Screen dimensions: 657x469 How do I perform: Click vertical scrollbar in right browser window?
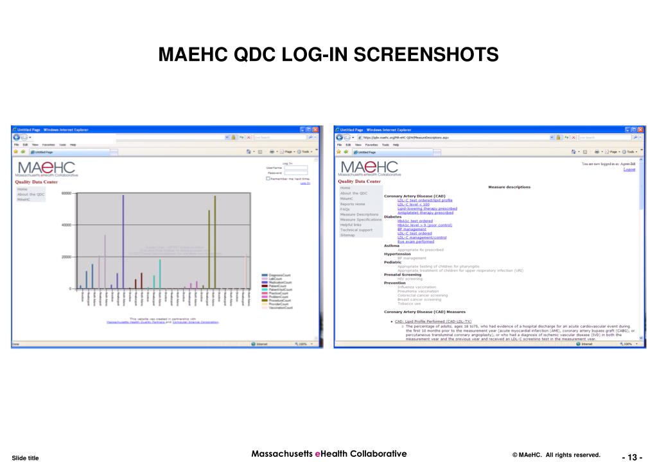point(641,249)
